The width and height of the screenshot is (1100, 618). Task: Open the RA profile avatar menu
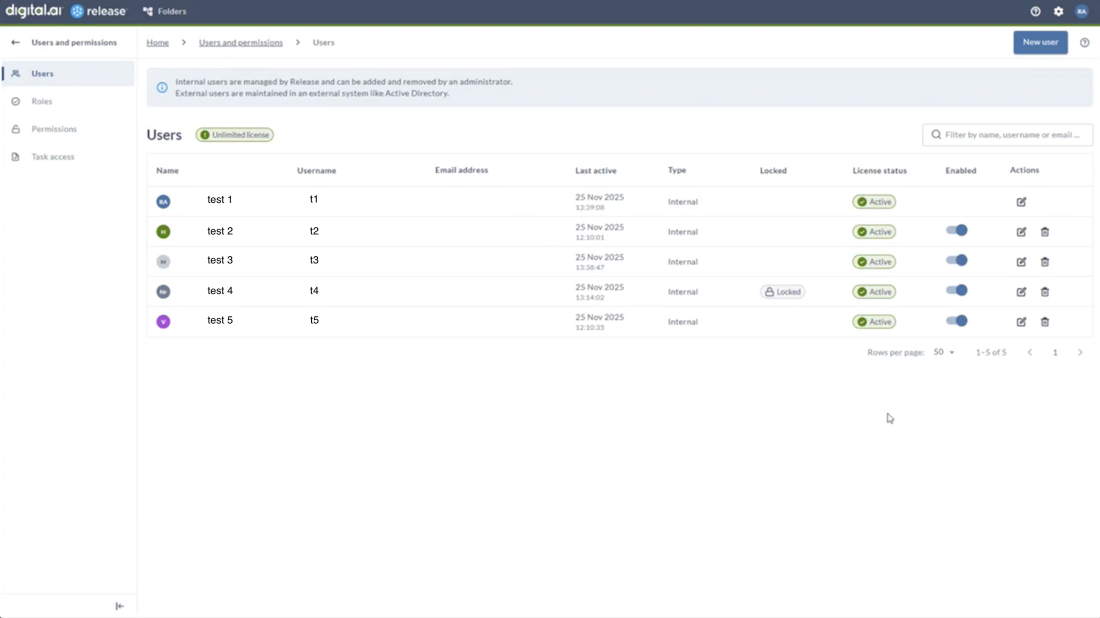point(1081,12)
